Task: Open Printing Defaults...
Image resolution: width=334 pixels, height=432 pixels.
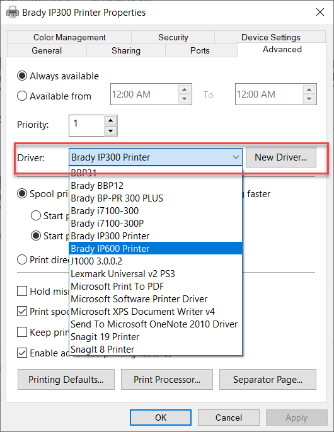Action: pos(66,379)
